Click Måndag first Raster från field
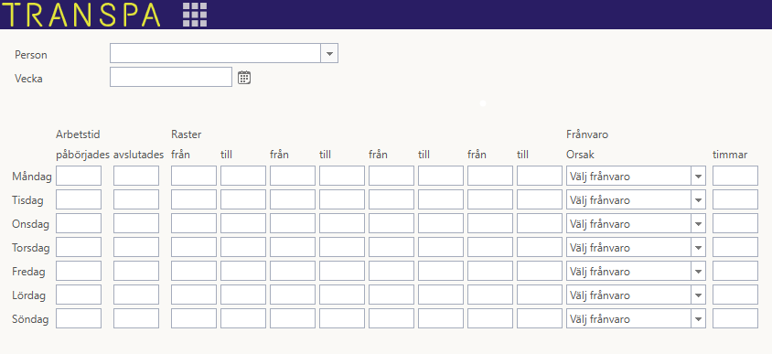This screenshot has height=354, width=772. (194, 176)
